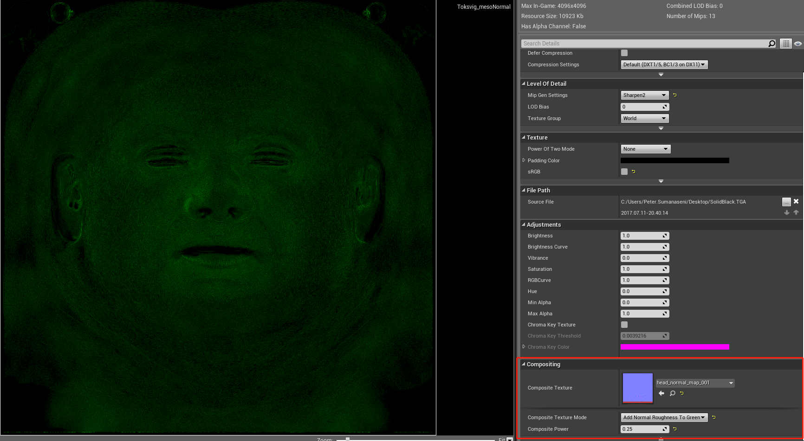This screenshot has width=804, height=441.
Task: Enable the Defer Compression checkbox
Action: coord(624,53)
